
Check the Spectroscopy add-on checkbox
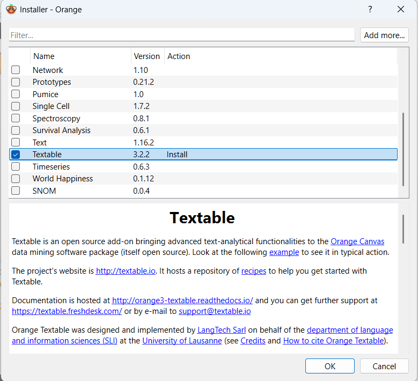[16, 118]
